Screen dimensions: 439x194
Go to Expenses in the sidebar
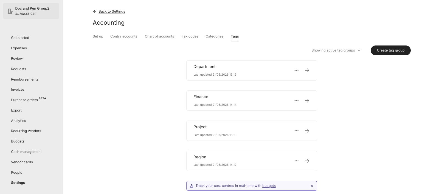[x=19, y=48]
